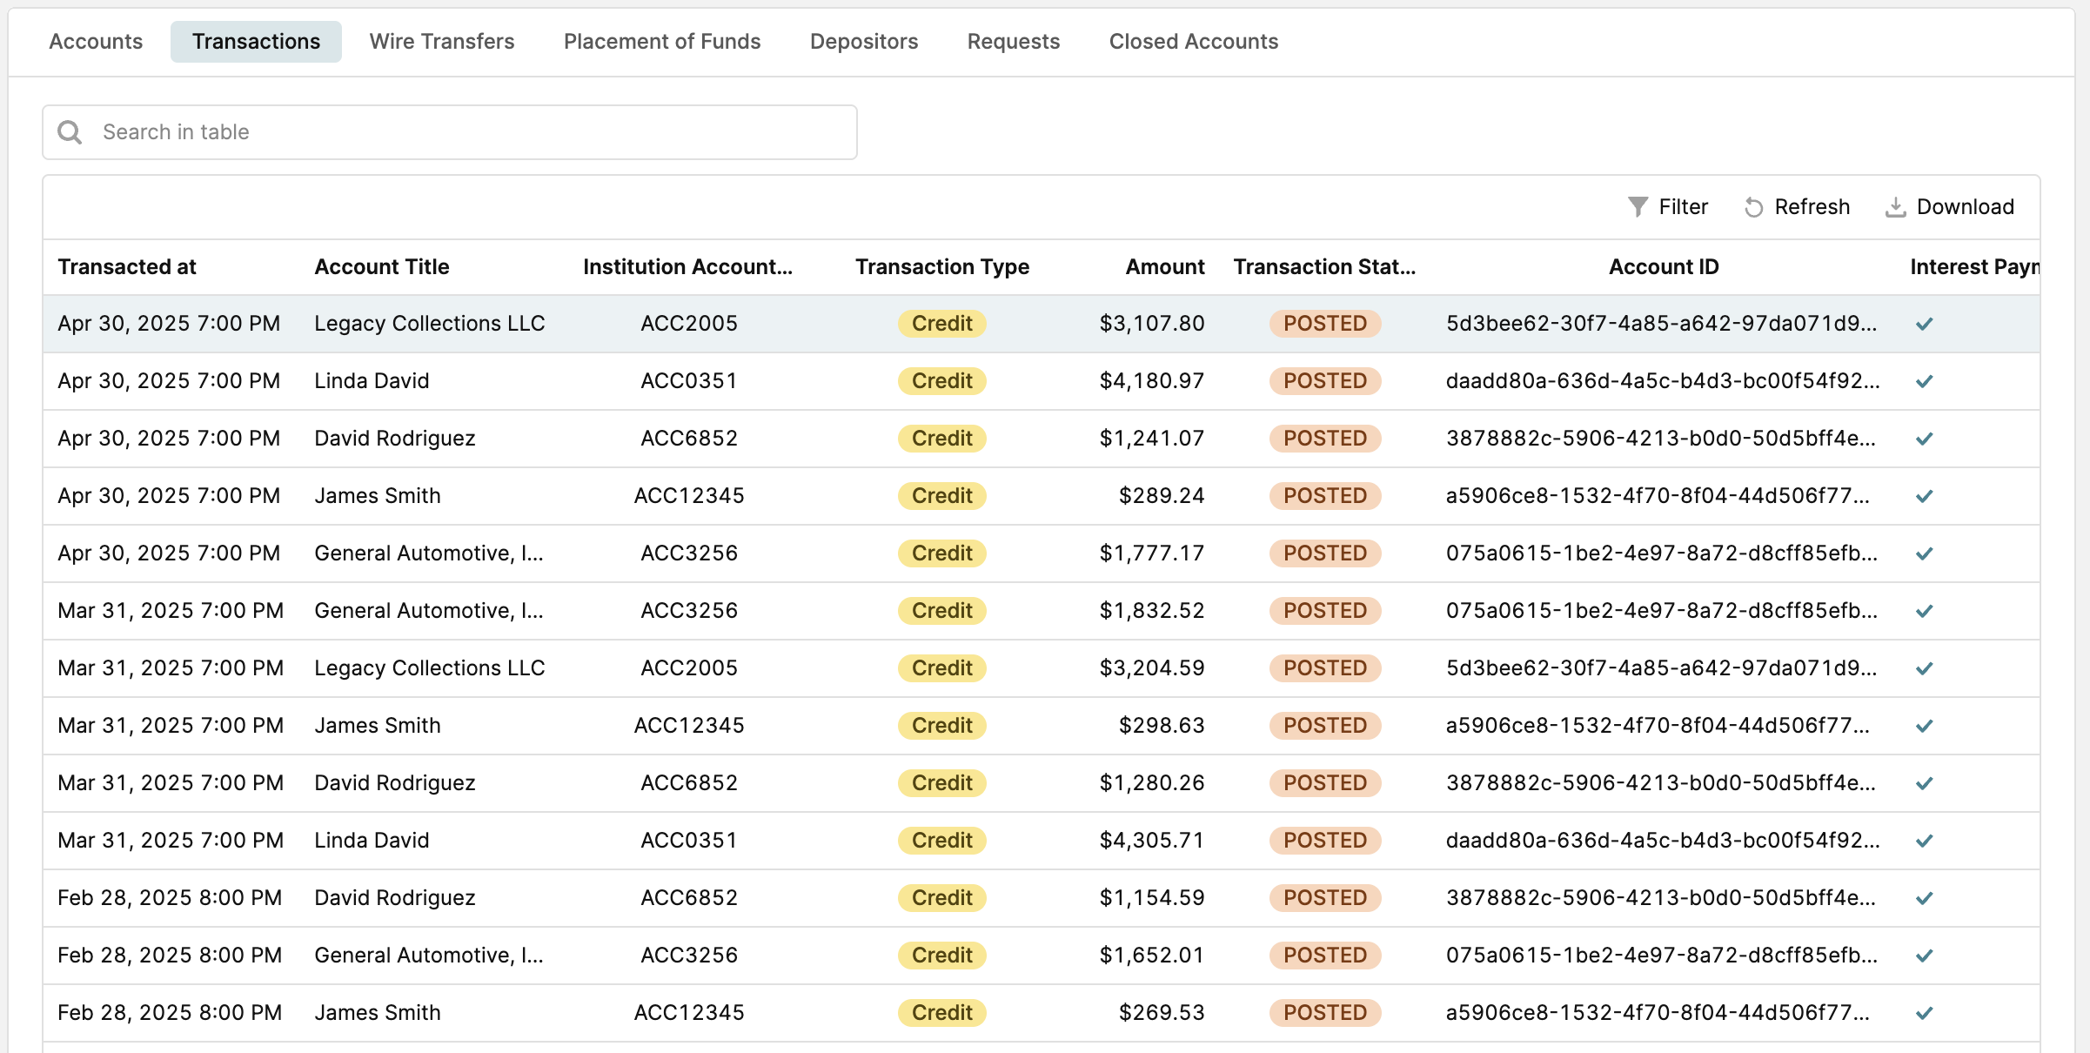
Task: Sort by Amount column header
Action: point(1165,267)
